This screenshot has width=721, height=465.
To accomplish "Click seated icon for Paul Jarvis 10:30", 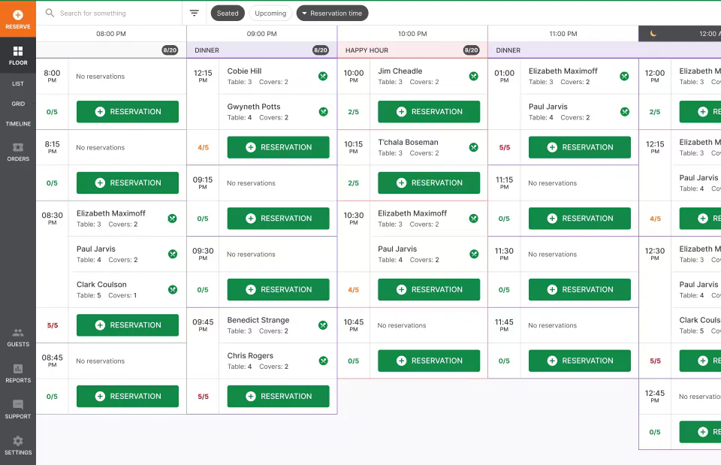I will pos(474,254).
